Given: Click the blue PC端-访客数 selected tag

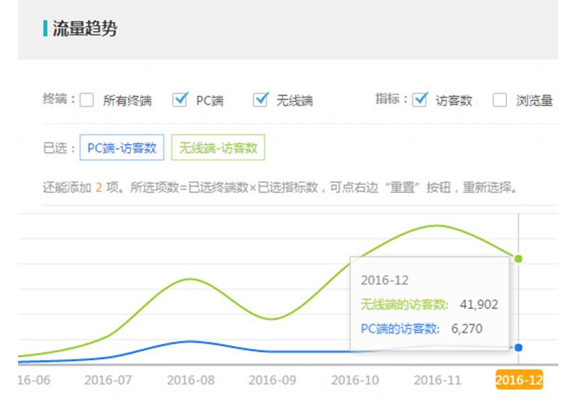Looking at the screenshot, I should pyautogui.click(x=122, y=148).
